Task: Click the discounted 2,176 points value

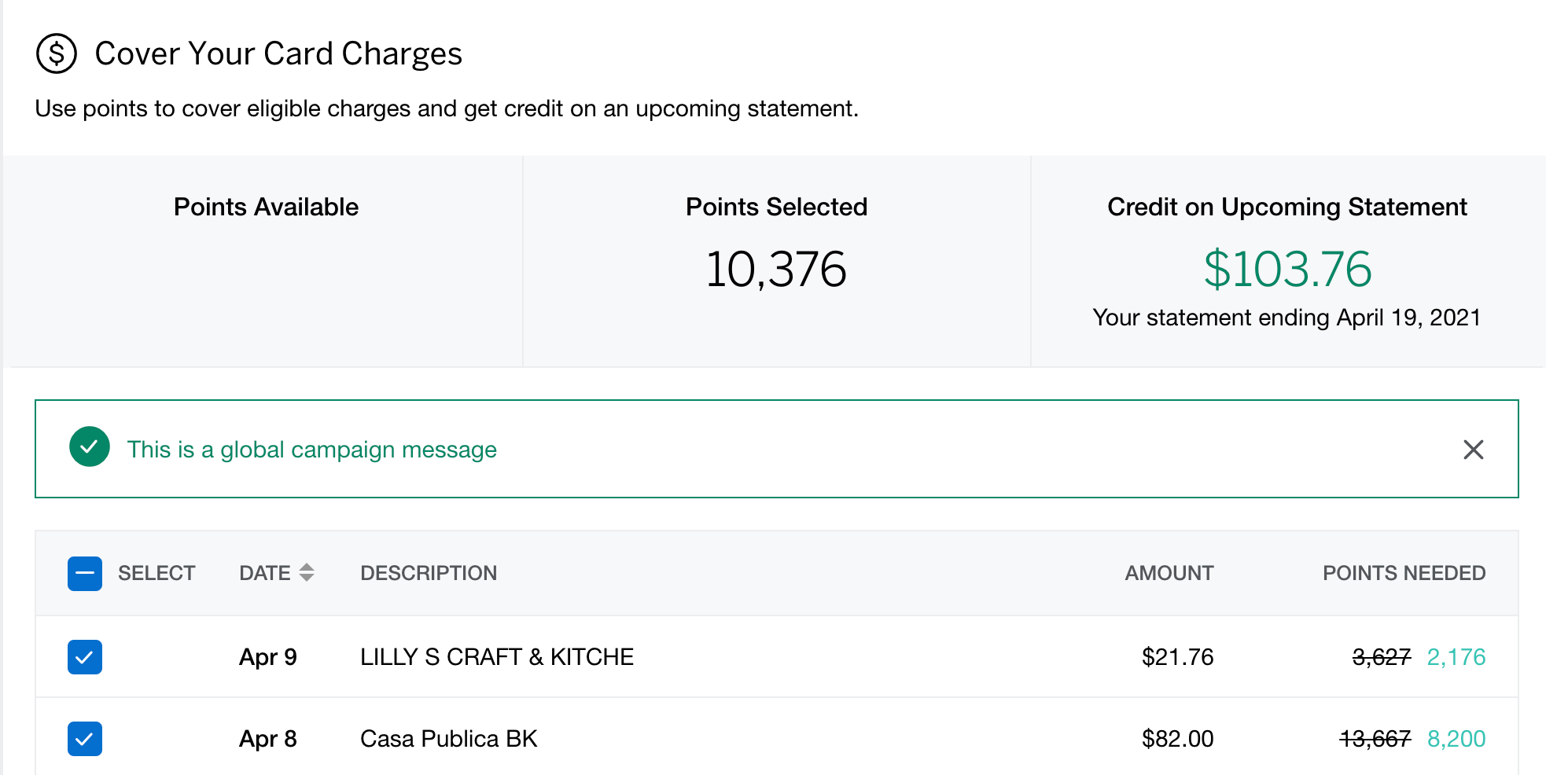Action: tap(1456, 657)
